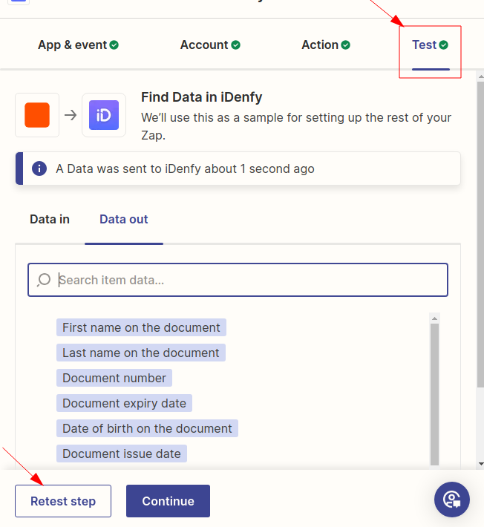Click the search magnifier icon
Viewport: 484px width, 527px height.
(x=44, y=280)
